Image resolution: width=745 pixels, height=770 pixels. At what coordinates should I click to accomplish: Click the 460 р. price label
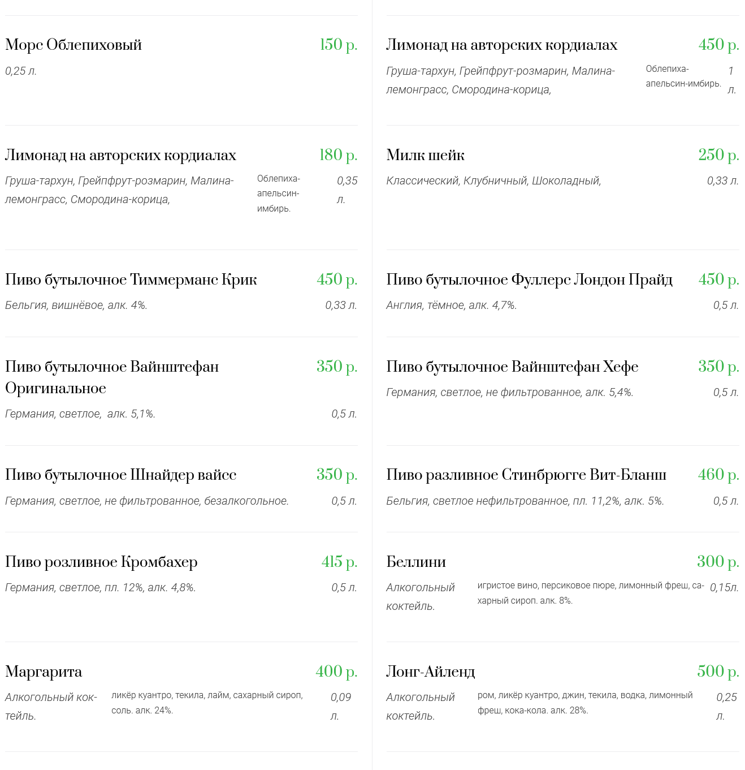[x=718, y=475]
